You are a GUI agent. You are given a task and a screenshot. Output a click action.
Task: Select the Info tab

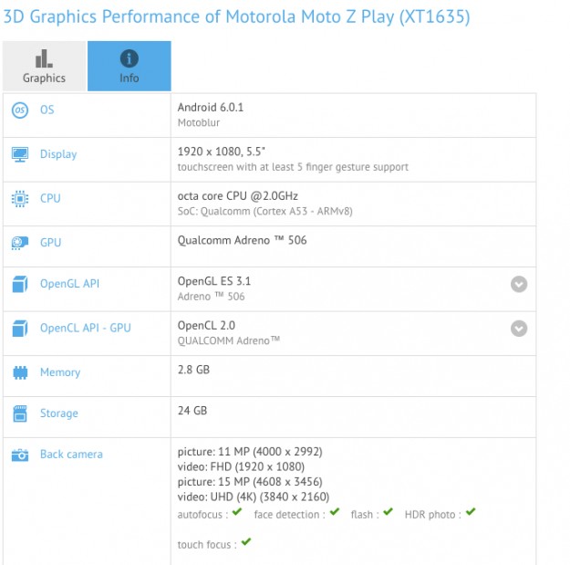coord(130,67)
